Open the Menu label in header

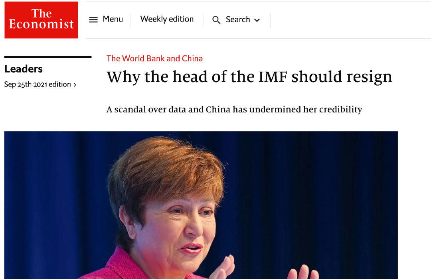pos(113,19)
